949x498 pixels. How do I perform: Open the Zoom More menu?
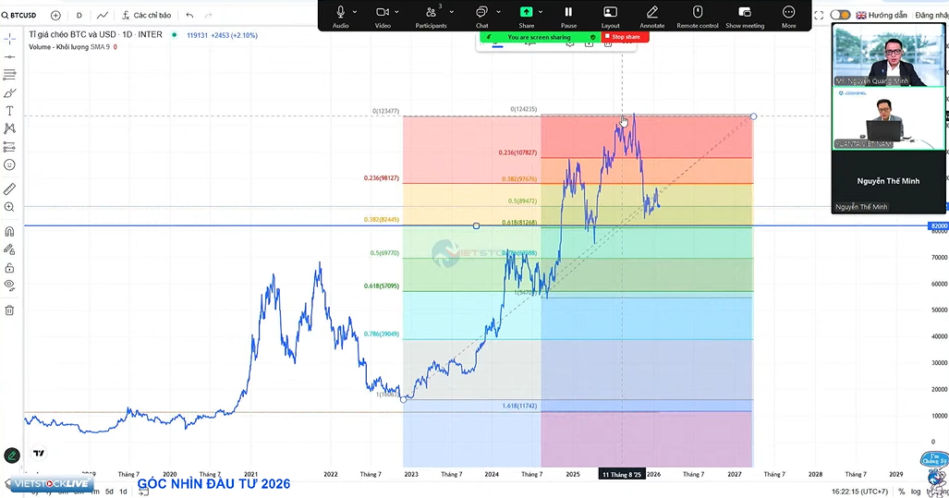pyautogui.click(x=788, y=16)
